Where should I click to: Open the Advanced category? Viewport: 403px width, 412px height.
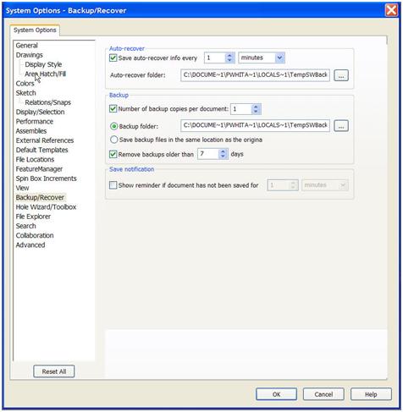[x=30, y=245]
